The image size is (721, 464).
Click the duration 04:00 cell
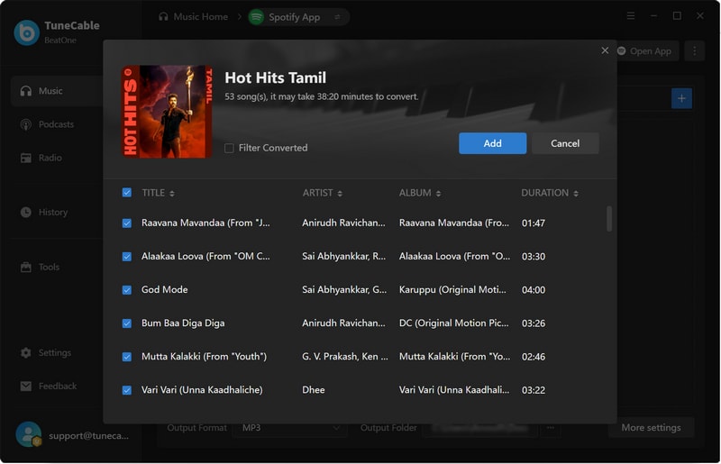pyautogui.click(x=534, y=290)
